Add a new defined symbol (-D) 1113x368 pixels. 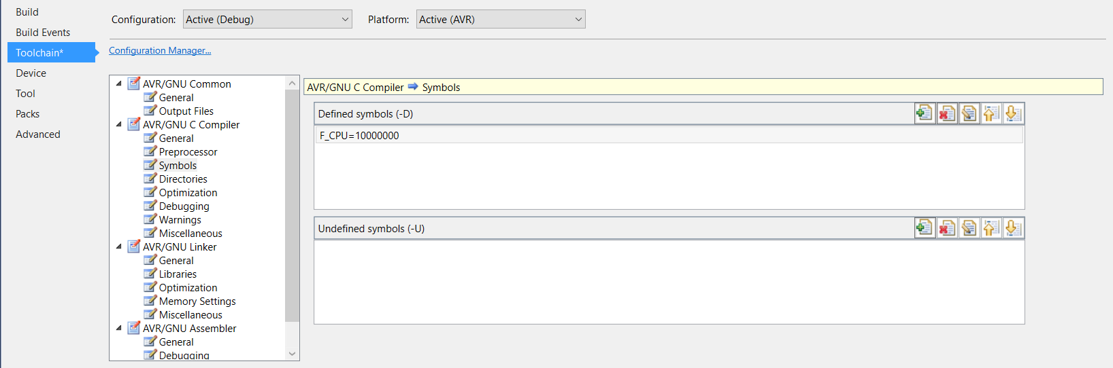point(925,113)
